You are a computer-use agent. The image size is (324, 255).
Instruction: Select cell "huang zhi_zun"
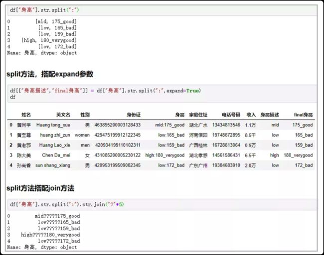click(x=55, y=135)
